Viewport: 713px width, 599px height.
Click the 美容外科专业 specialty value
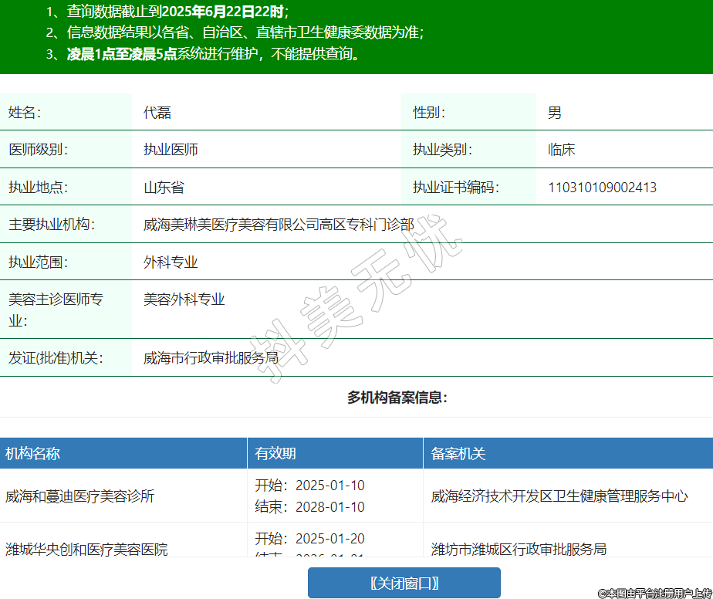[x=184, y=299]
